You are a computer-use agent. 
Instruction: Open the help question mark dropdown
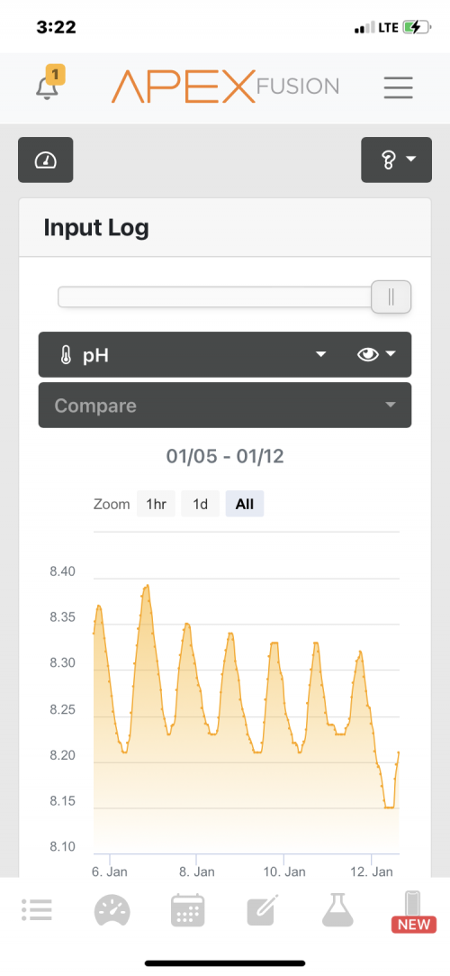point(397,160)
